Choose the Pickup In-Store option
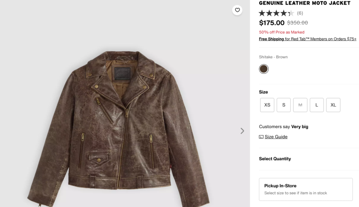Viewport: 359px width, 207px height. point(306,189)
